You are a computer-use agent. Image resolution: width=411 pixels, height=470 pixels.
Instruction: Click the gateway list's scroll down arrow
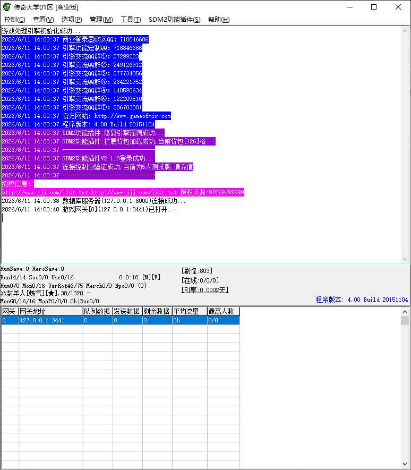pyautogui.click(x=405, y=464)
